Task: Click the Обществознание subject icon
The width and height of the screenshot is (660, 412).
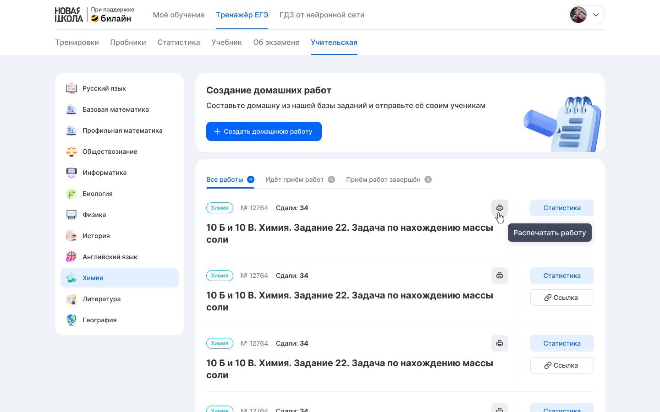Action: point(71,152)
